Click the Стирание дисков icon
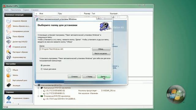 click(9, 47)
